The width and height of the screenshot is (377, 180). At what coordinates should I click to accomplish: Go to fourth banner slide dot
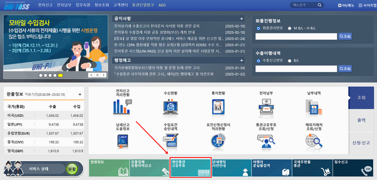(x=55, y=75)
